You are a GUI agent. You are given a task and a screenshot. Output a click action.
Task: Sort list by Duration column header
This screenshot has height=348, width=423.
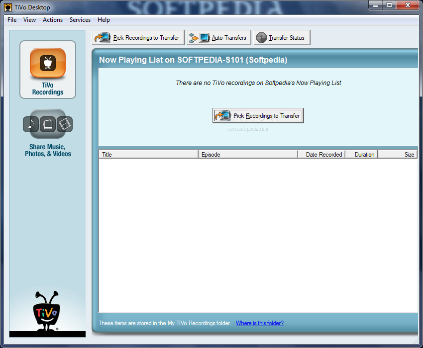click(361, 155)
